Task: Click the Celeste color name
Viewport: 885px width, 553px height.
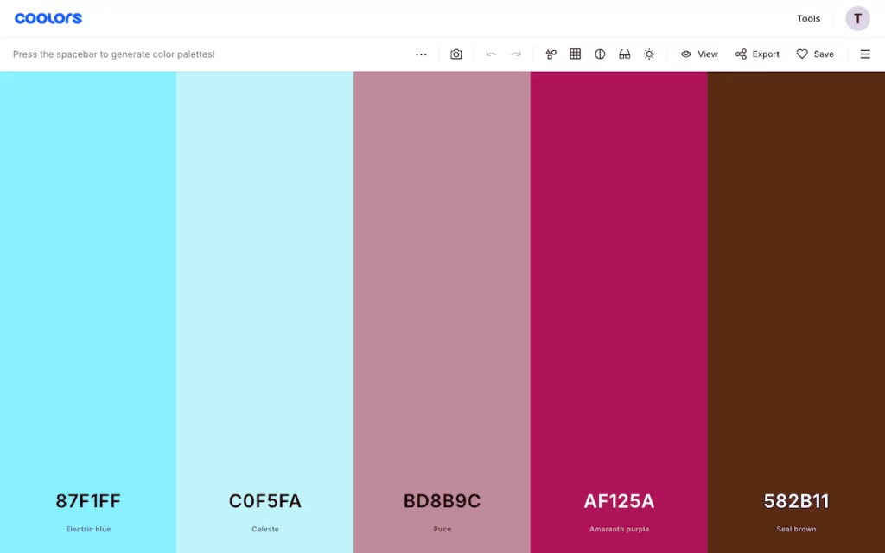Action: tap(265, 530)
